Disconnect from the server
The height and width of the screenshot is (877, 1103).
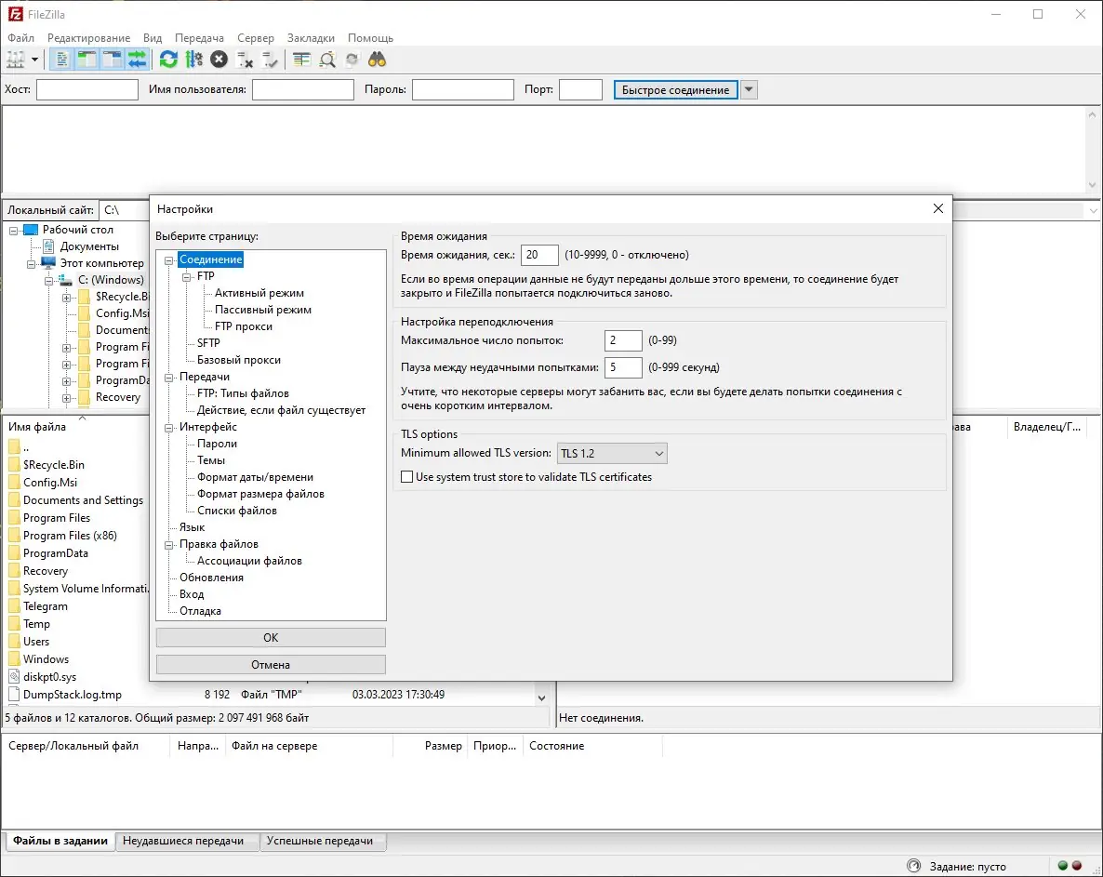(246, 59)
